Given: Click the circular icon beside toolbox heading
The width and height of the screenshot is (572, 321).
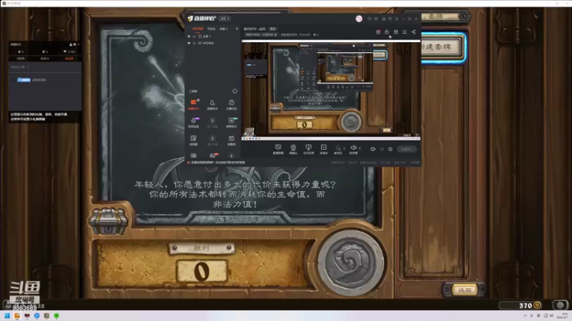Looking at the screenshot, I should (x=235, y=91).
